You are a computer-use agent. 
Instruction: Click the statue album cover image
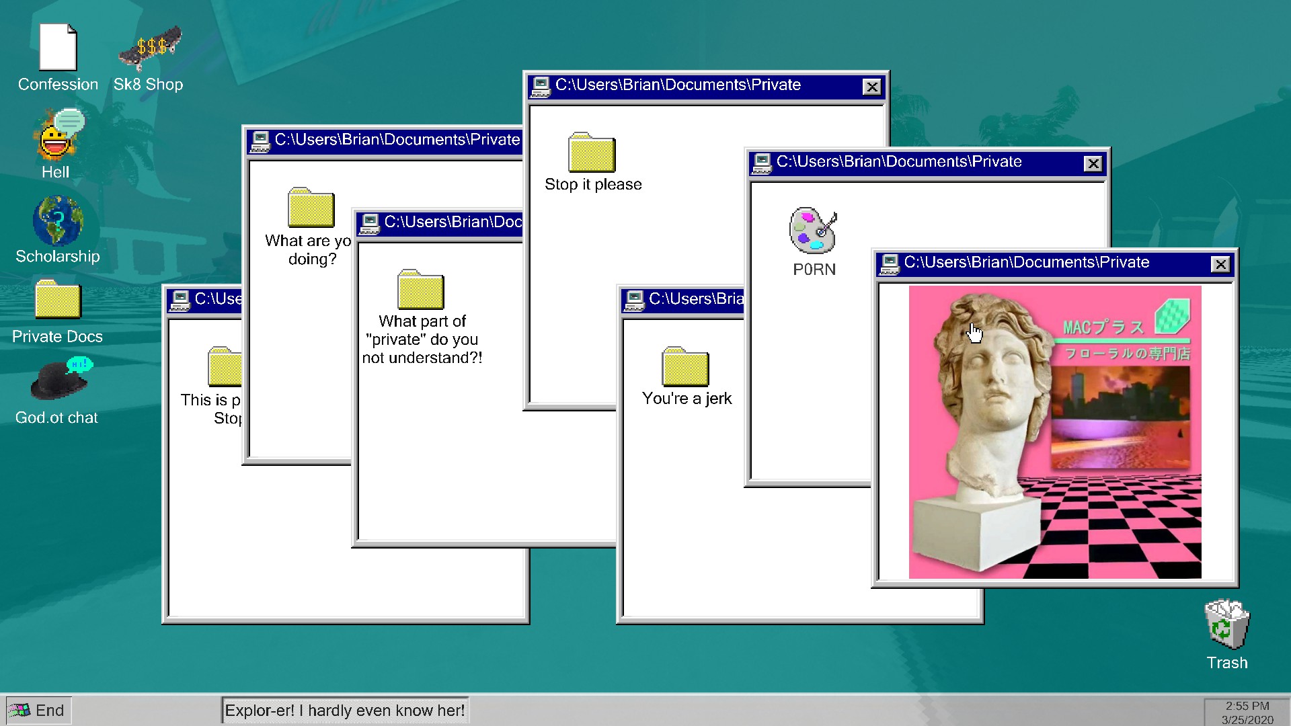(x=1054, y=432)
